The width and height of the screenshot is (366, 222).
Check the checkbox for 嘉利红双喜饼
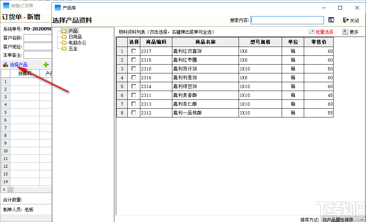pos(134,51)
